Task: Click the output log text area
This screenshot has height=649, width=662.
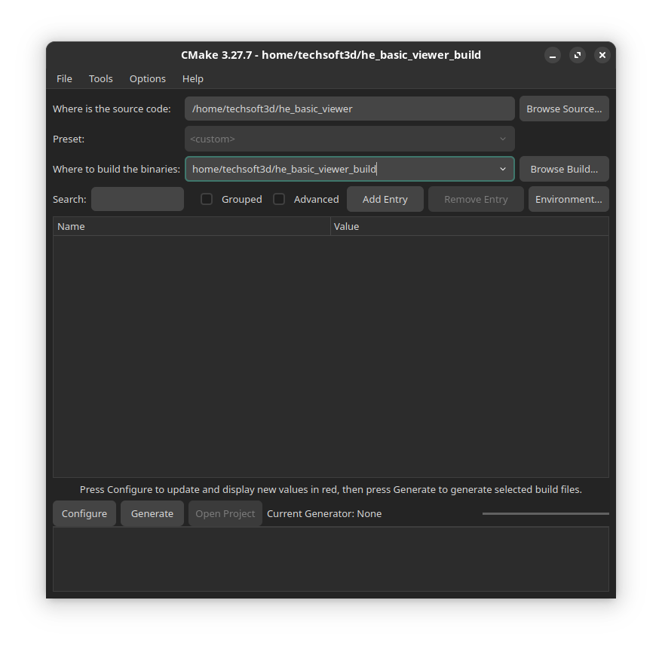Action: coord(331,559)
